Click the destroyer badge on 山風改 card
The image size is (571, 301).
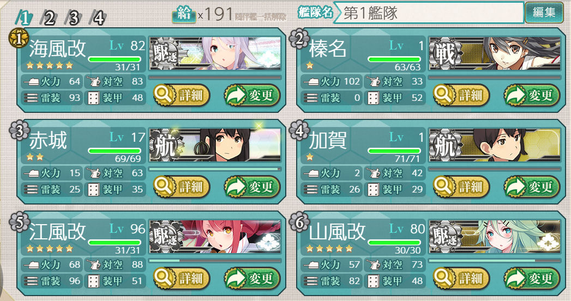(x=445, y=237)
